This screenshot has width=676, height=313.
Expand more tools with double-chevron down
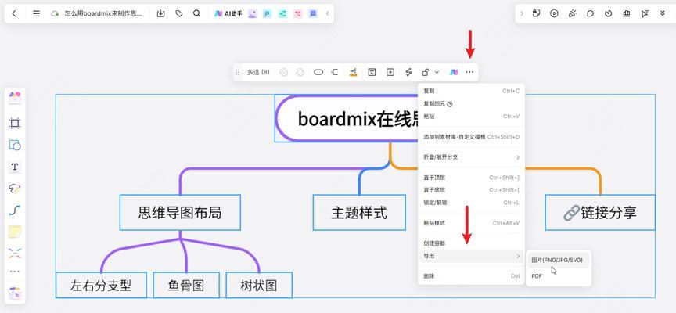pos(663,13)
